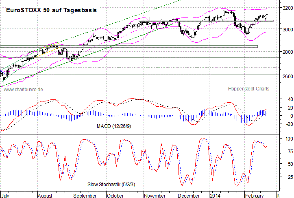Click the 2014 label on the time axis
This screenshot has height=198, width=294.
coord(215,196)
